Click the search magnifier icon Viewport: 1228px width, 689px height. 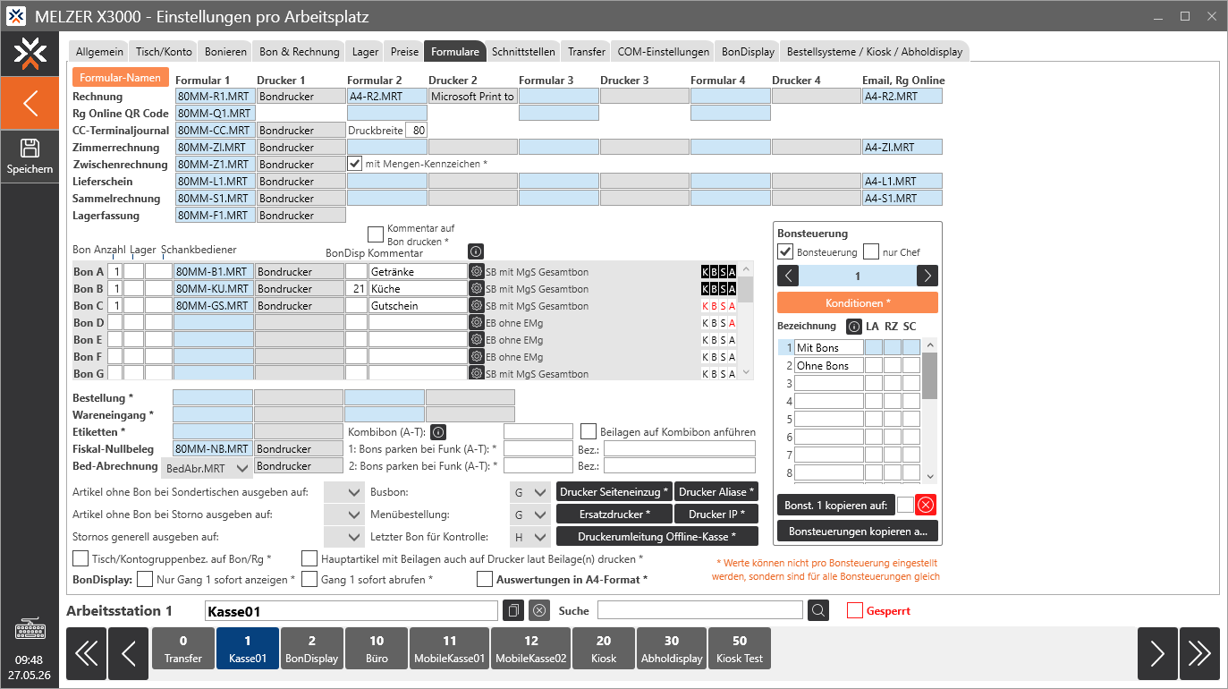pyautogui.click(x=818, y=610)
